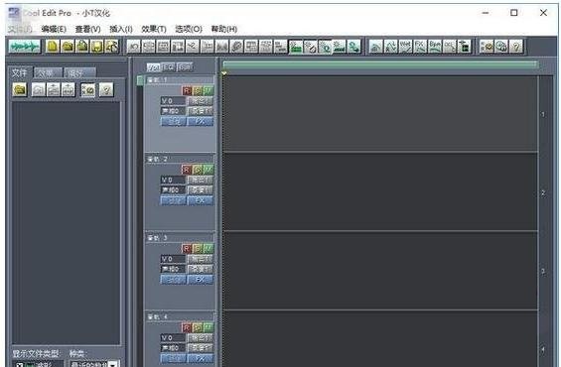
Task: Click the green curved arrows icon in toolbar
Action: coord(354,47)
